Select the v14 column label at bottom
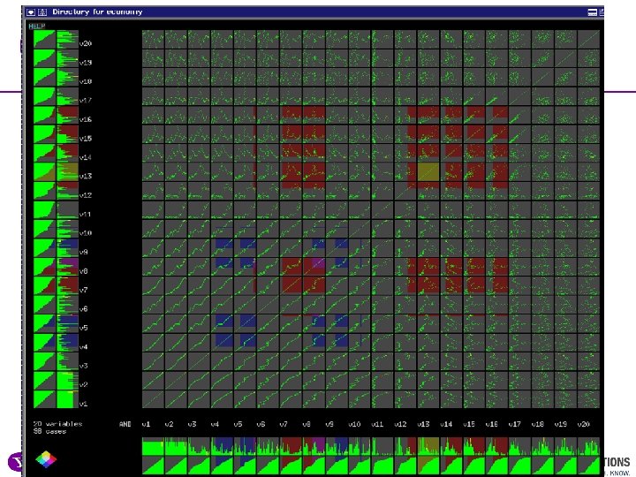 click(x=446, y=424)
